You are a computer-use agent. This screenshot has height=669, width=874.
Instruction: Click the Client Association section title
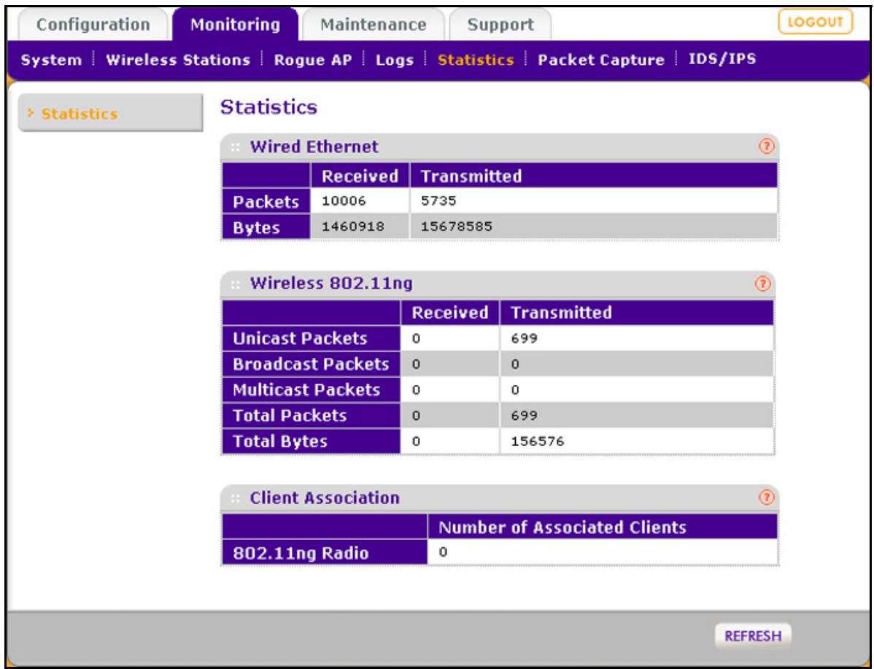coord(325,498)
